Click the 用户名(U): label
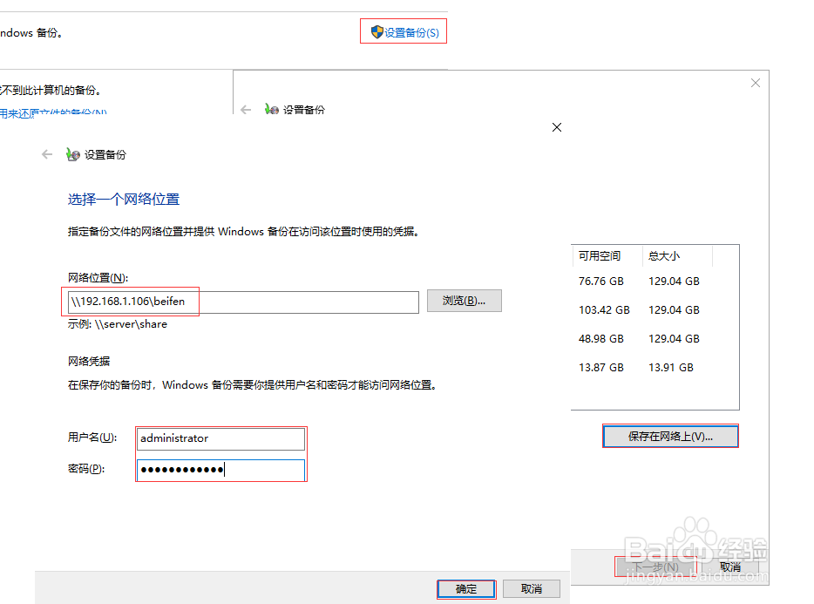 [92, 438]
